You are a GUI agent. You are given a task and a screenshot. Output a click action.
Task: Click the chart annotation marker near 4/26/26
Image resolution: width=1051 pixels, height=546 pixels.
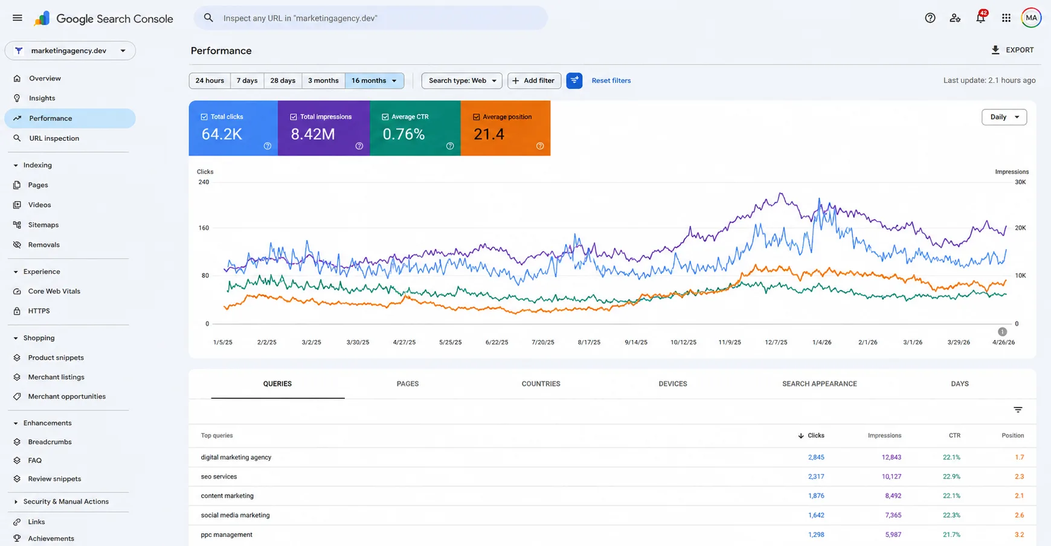tap(1003, 332)
